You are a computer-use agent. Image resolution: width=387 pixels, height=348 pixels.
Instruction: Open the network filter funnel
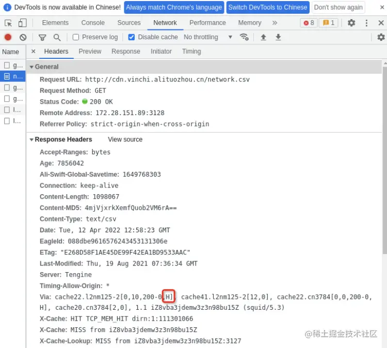(x=42, y=37)
